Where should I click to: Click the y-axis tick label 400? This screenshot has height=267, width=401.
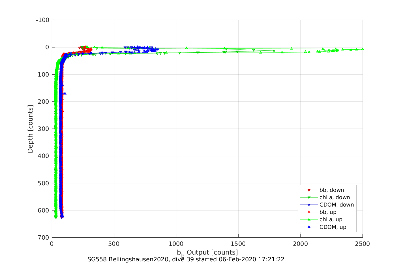point(44,156)
